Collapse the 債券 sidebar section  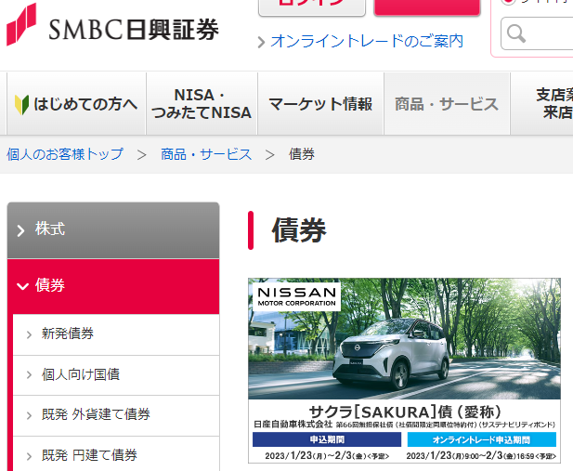[113, 286]
